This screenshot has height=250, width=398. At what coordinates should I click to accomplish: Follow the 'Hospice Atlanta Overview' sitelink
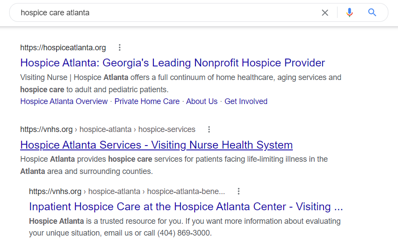[x=64, y=101]
